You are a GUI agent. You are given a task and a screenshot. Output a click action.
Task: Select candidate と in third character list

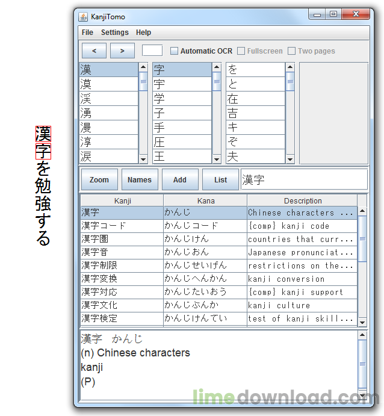256,84
